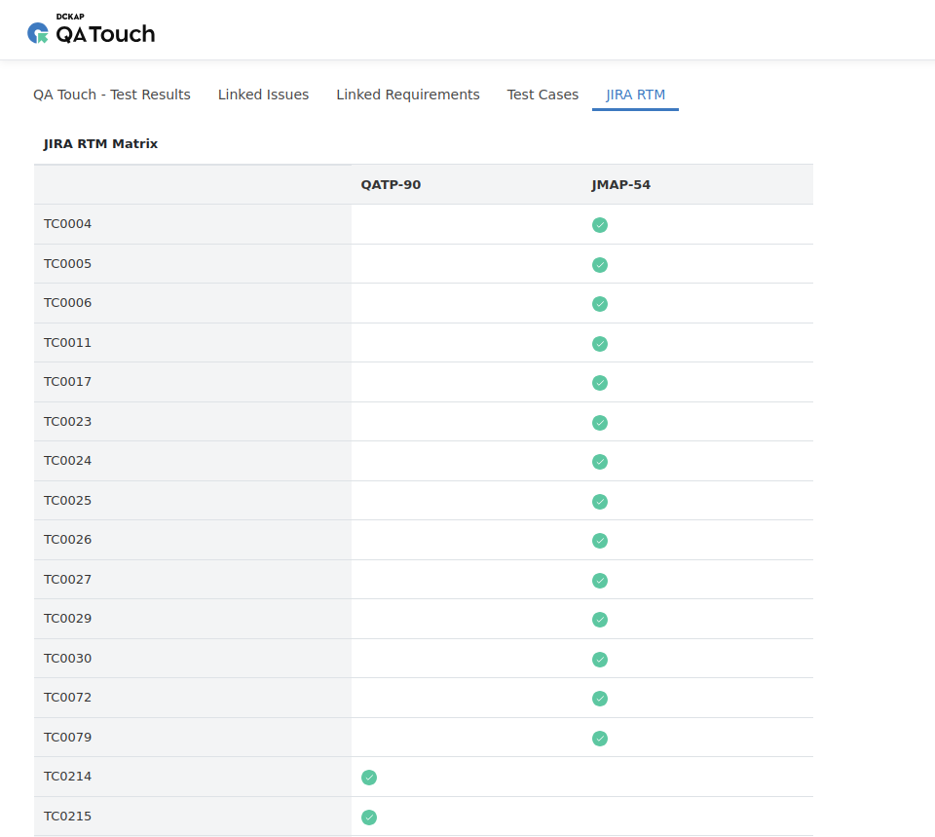The image size is (935, 837).
Task: Select the check icon for TC0079
Action: [x=599, y=738]
